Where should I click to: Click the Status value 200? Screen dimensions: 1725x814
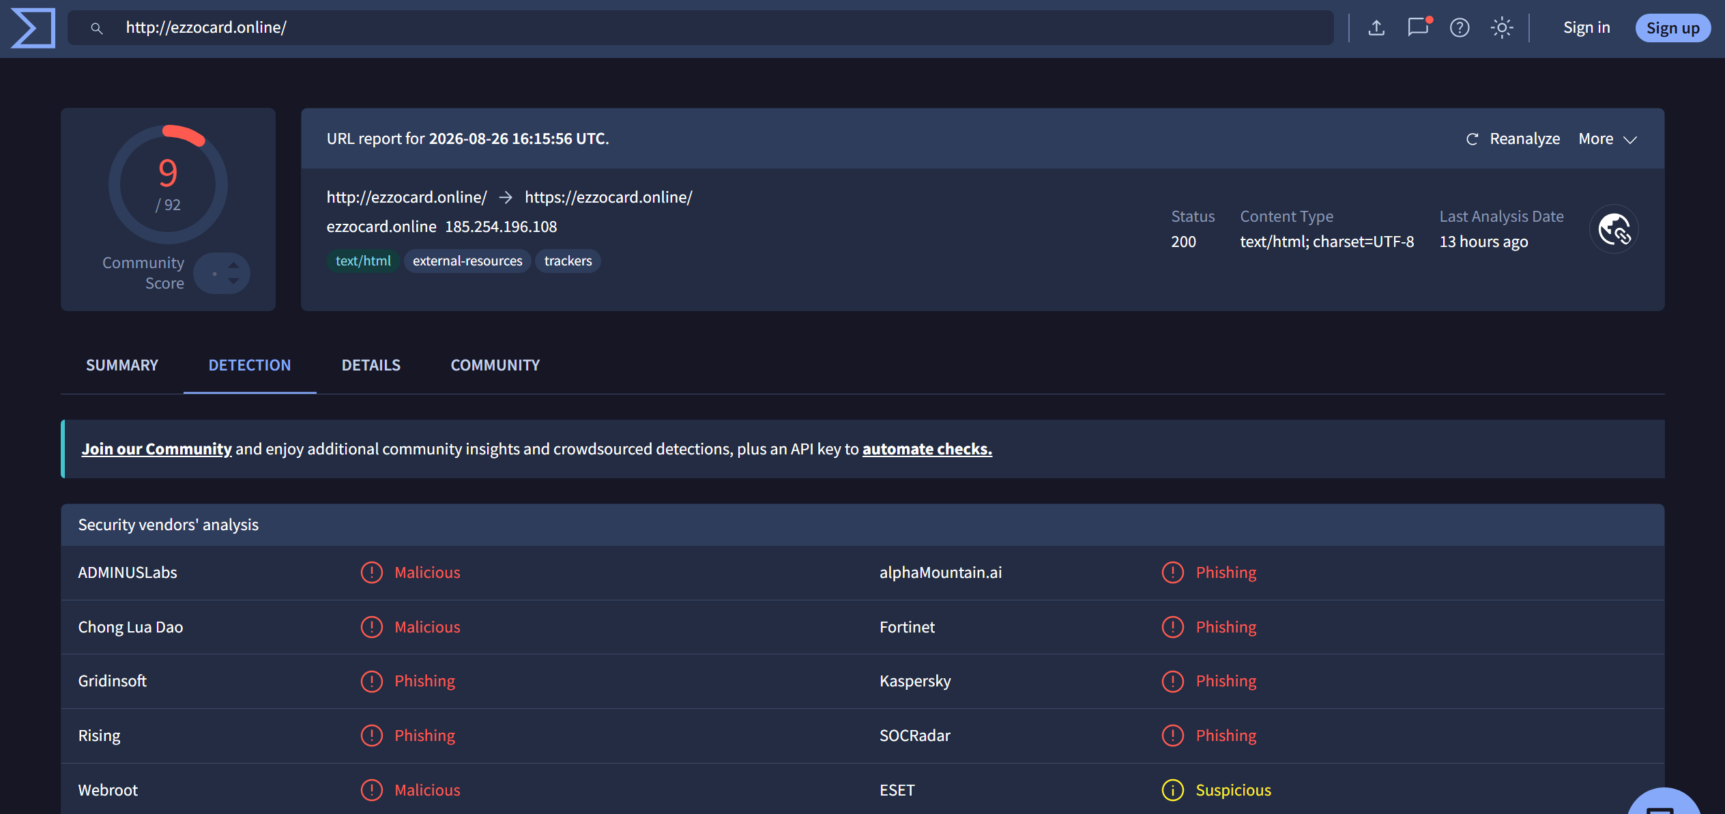point(1183,241)
